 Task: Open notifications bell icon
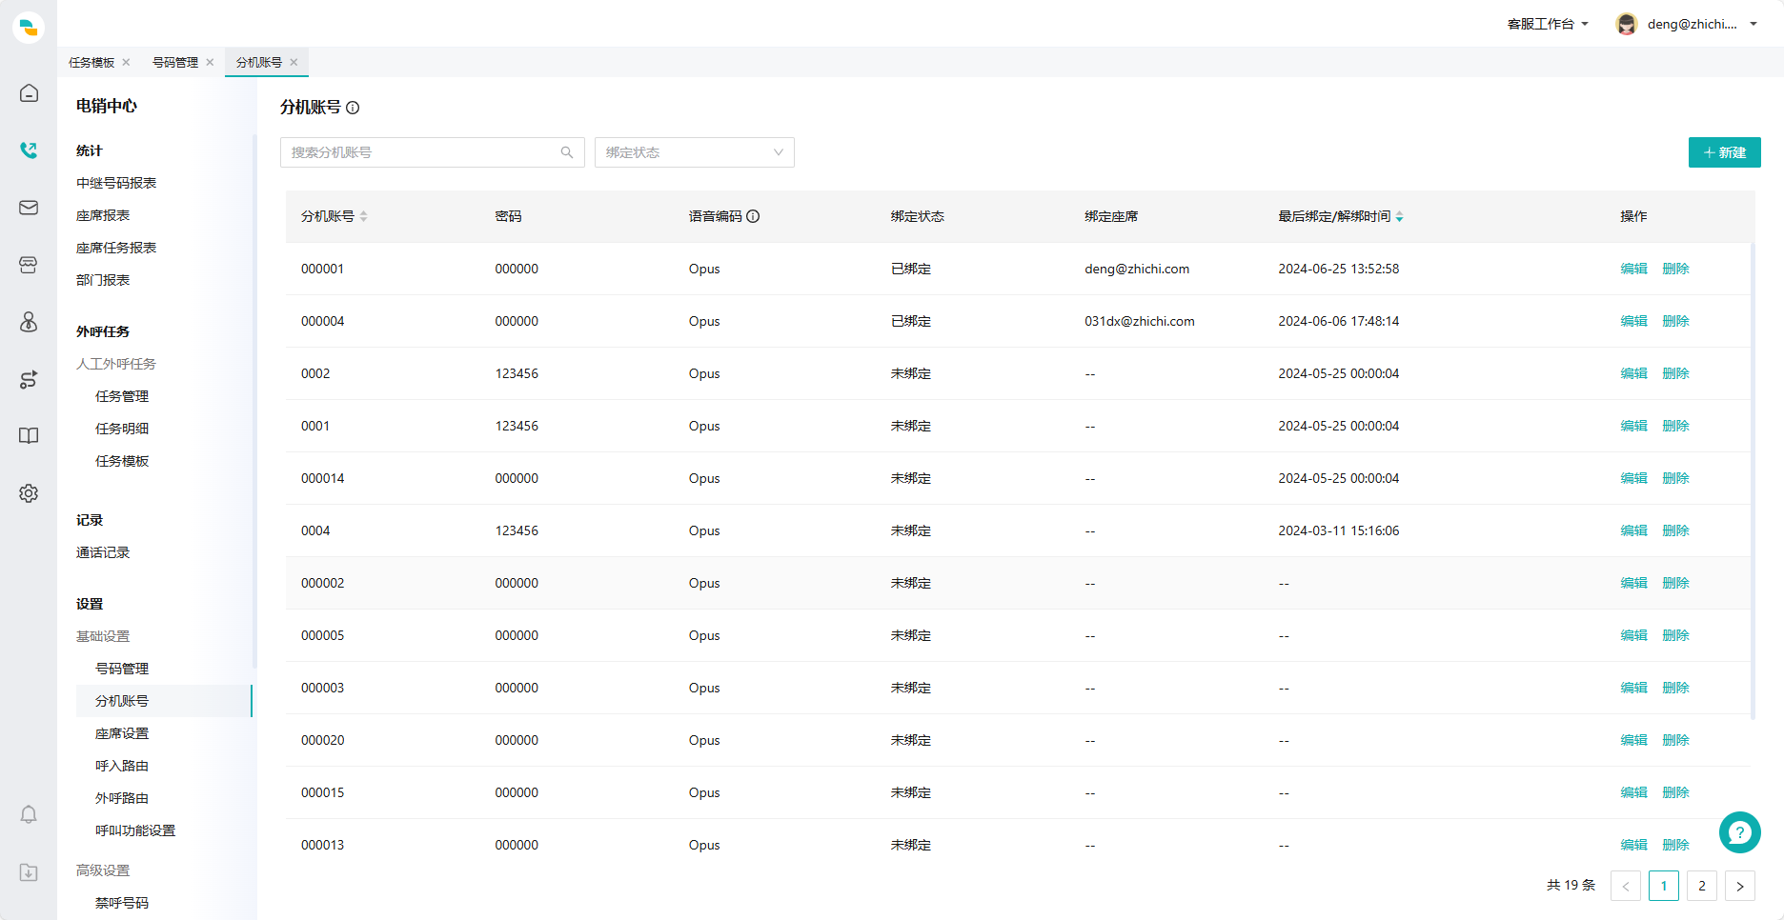(x=29, y=814)
